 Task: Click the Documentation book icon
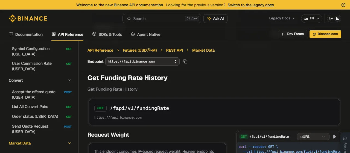(x=11, y=34)
